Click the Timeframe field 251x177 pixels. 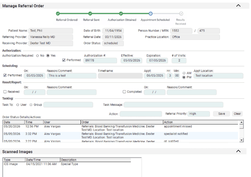tap(120, 76)
